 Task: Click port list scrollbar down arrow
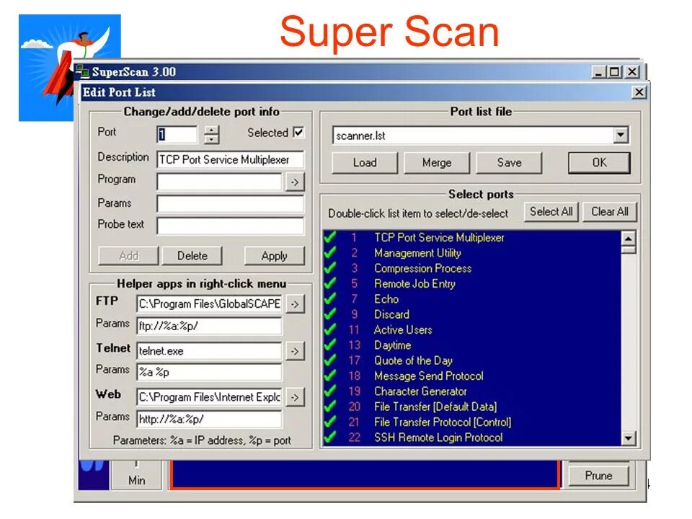[x=628, y=438]
